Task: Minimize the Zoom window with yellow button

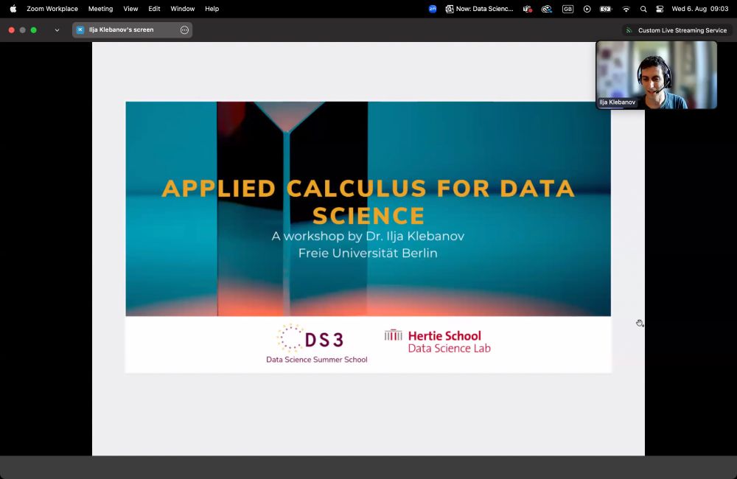Action: point(22,30)
